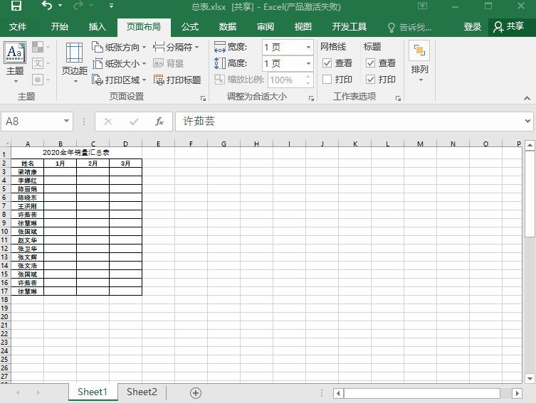Click the 1月 header cell

point(61,163)
